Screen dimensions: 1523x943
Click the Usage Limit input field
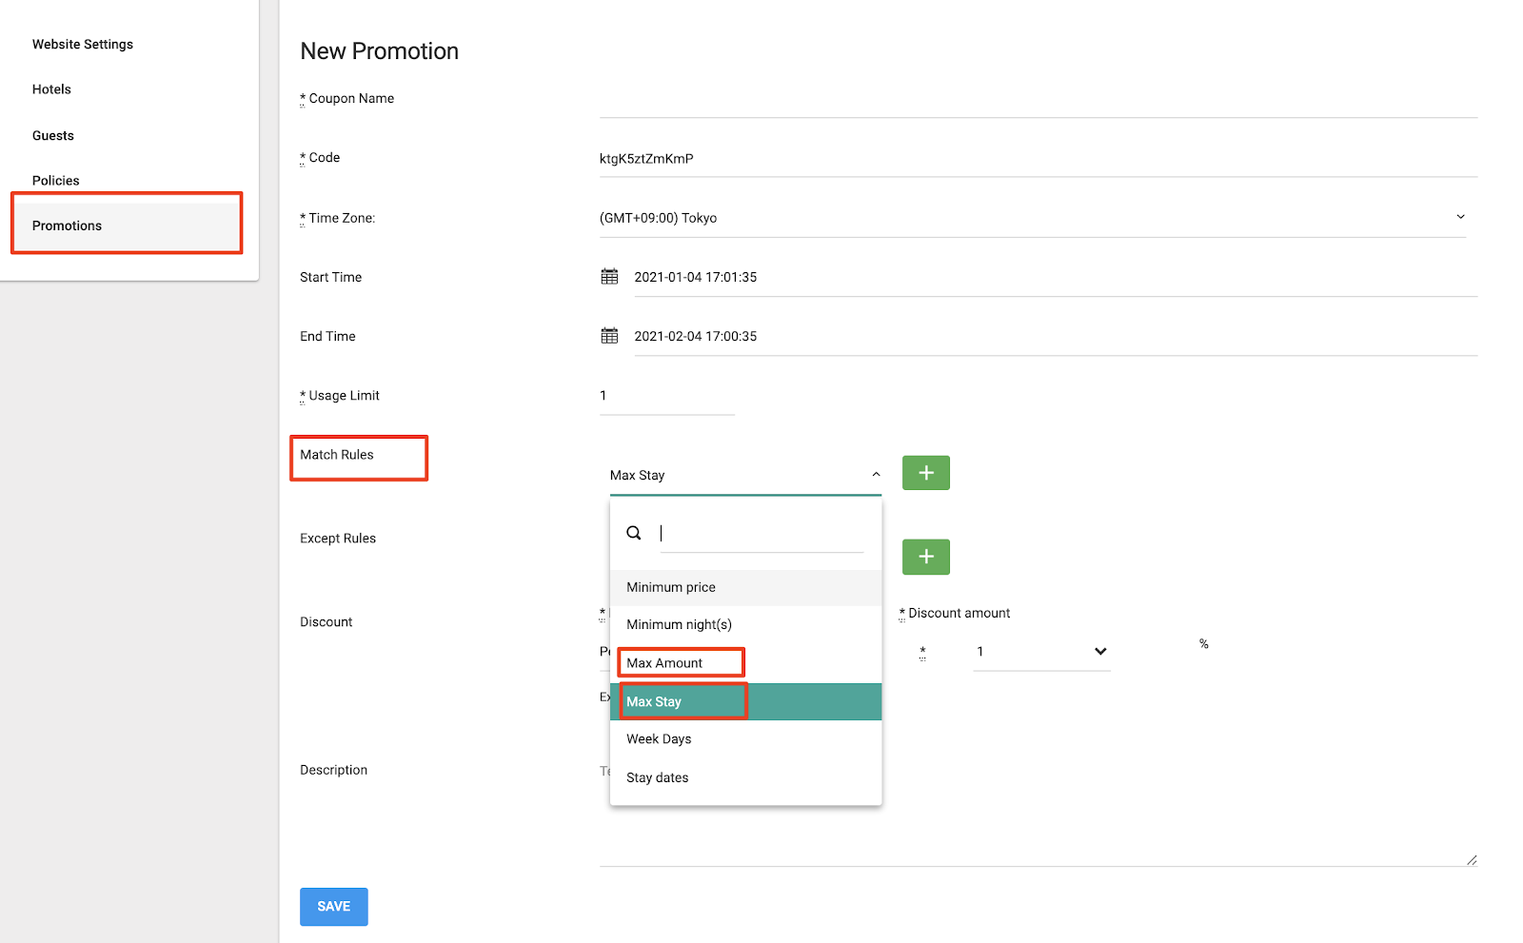click(666, 397)
